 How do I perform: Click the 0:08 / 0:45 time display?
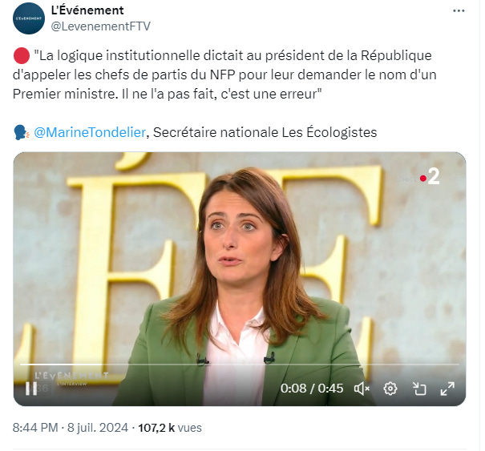pyautogui.click(x=312, y=389)
